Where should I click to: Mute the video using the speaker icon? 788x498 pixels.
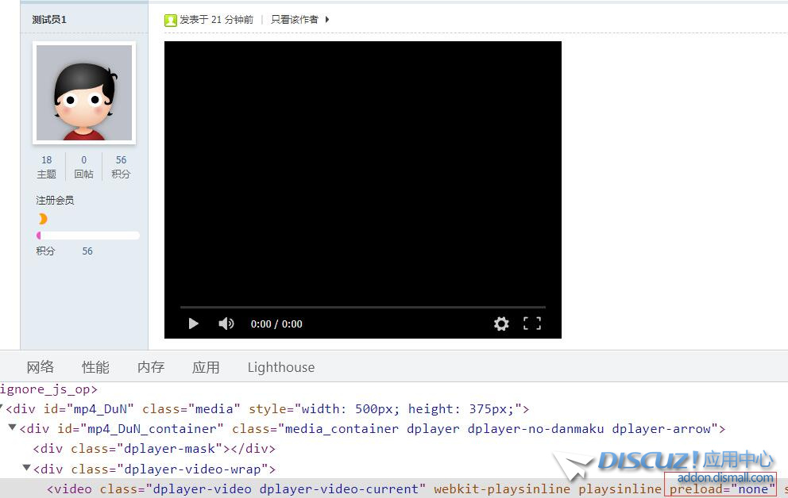click(226, 324)
